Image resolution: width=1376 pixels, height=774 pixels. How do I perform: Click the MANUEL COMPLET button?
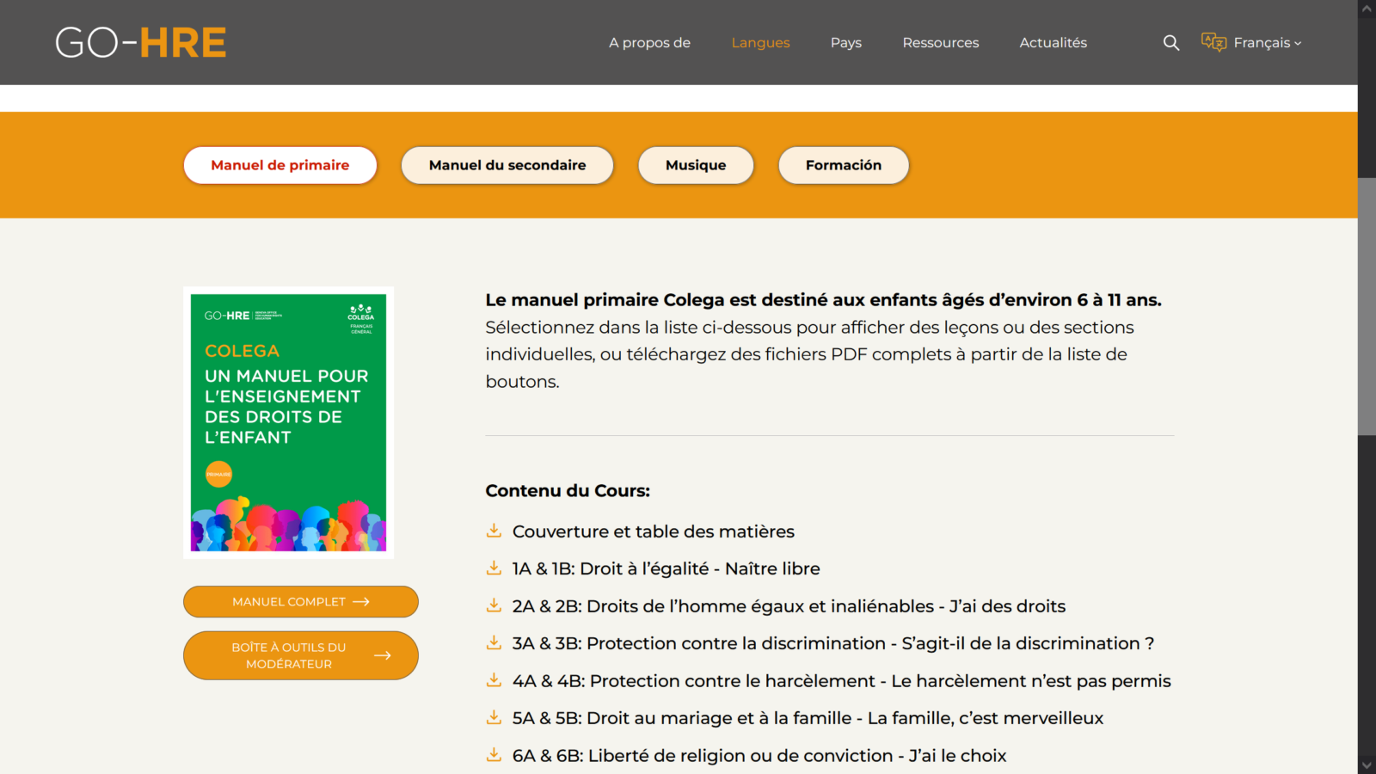tap(301, 602)
